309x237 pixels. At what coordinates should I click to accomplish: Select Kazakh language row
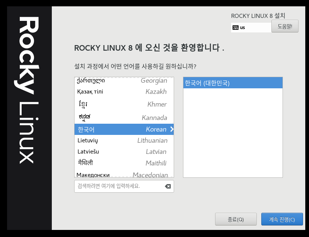pyautogui.click(x=124, y=92)
